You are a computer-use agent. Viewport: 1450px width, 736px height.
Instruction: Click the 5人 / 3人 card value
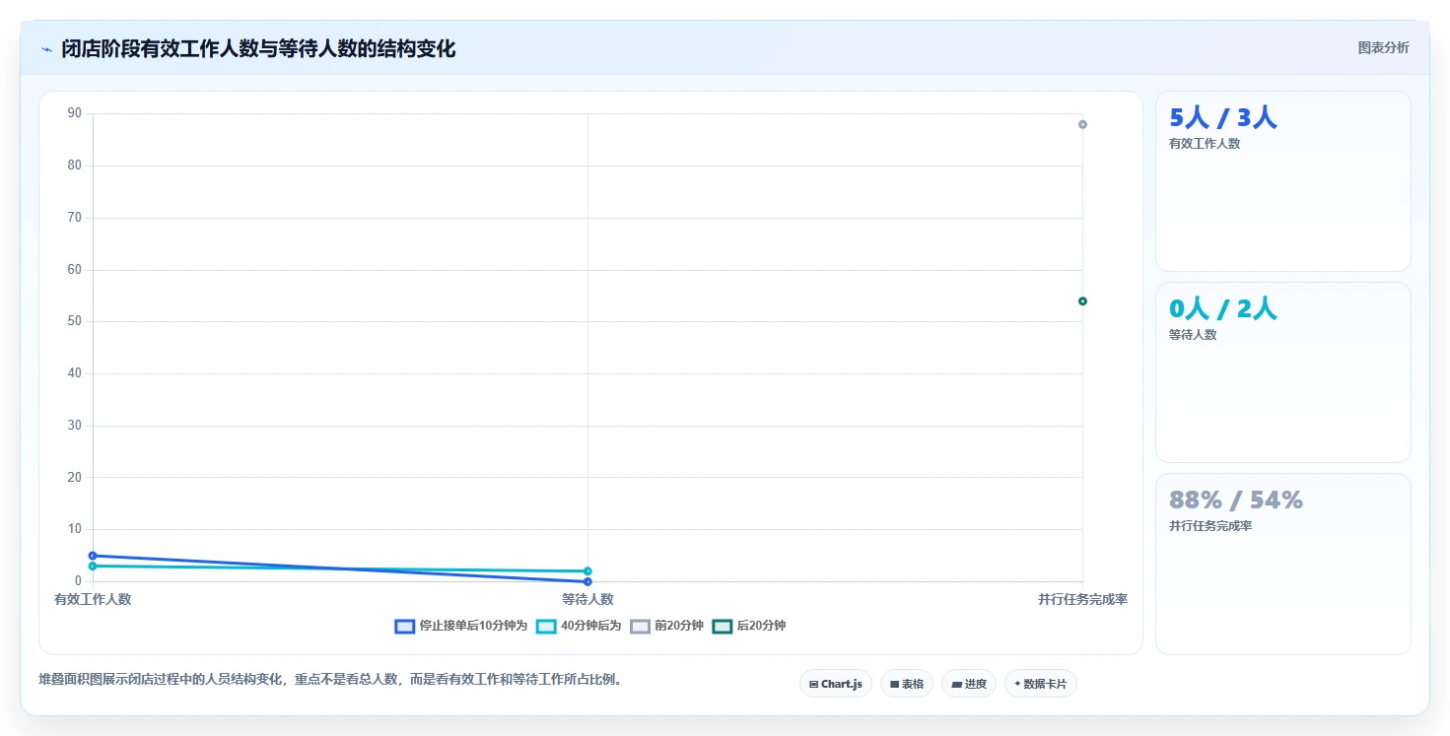[x=1223, y=118]
